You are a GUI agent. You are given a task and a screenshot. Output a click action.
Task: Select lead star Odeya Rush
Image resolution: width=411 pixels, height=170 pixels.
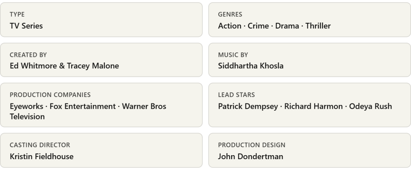pos(370,107)
